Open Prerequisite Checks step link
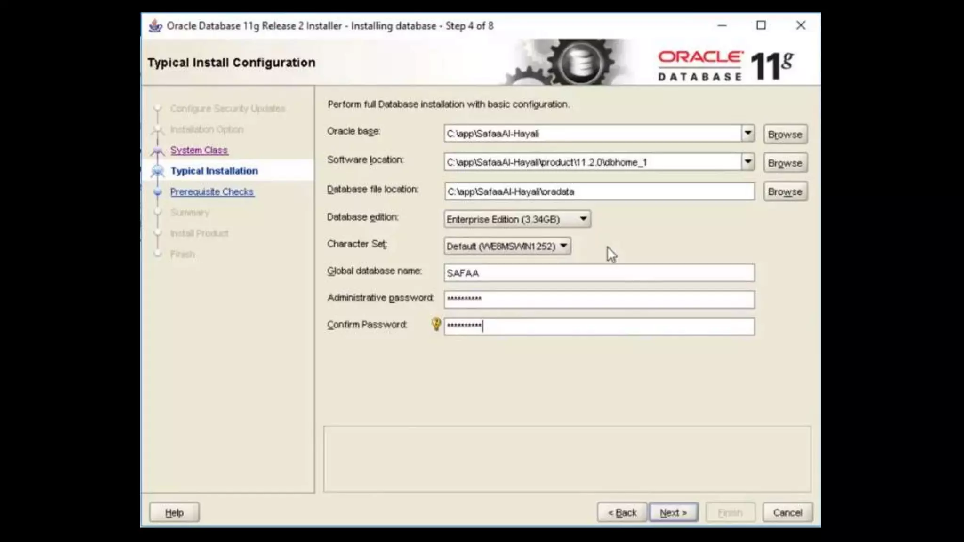 click(212, 192)
